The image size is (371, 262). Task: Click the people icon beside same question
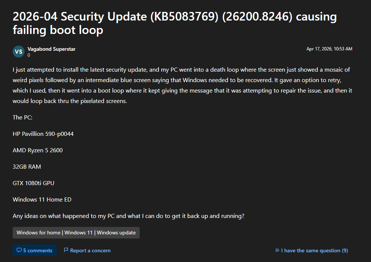[x=277, y=250]
